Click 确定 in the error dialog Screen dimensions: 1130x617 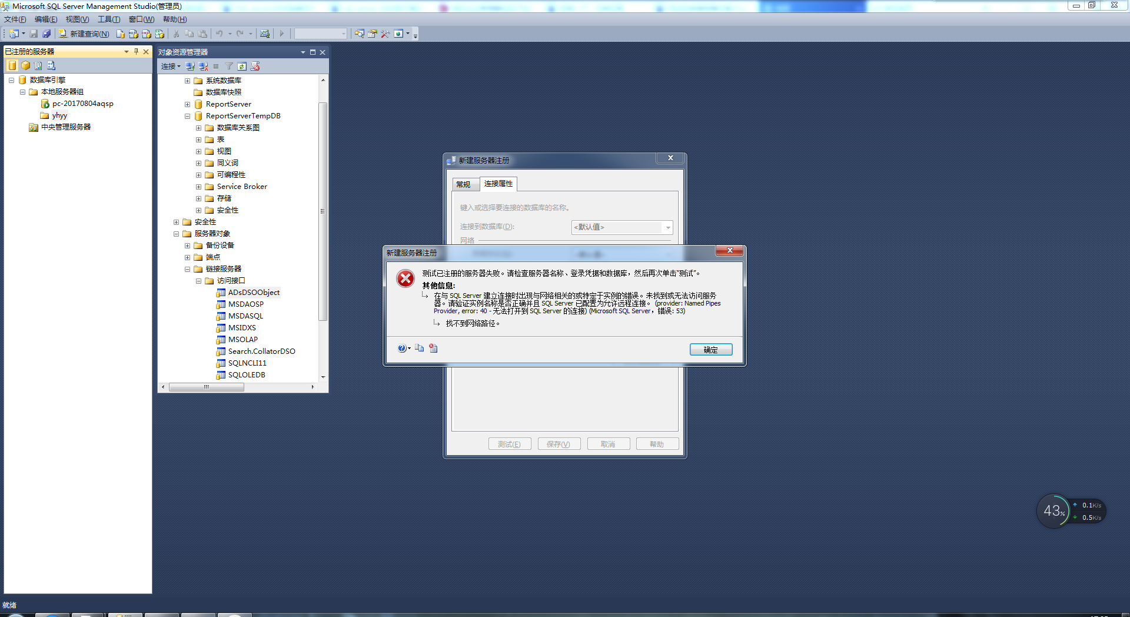click(711, 350)
